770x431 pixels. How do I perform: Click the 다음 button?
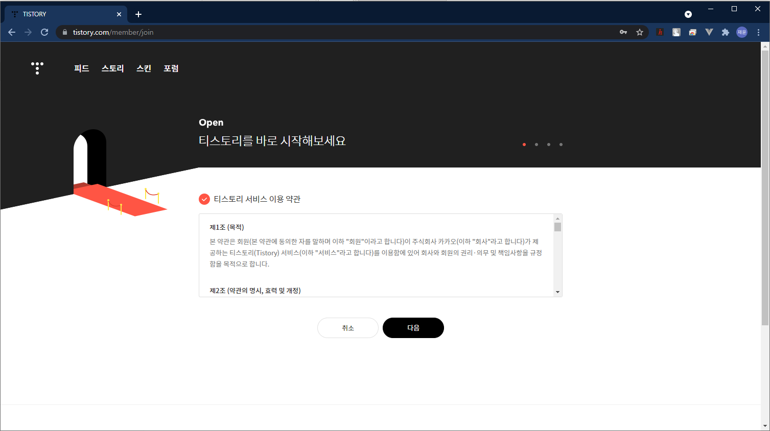coord(413,328)
